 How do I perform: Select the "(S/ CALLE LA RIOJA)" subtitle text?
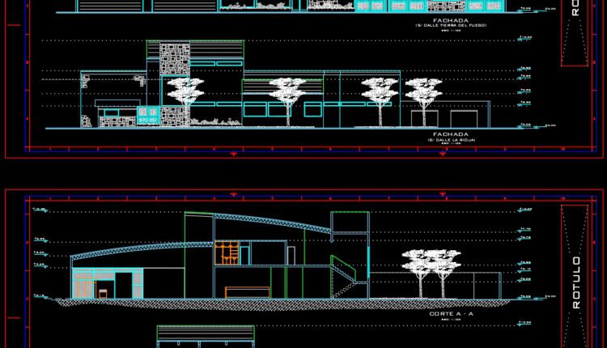(452, 140)
